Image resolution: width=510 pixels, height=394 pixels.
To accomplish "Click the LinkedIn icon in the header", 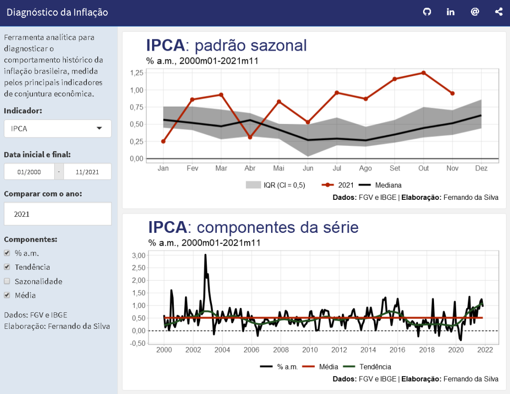I will pyautogui.click(x=450, y=12).
